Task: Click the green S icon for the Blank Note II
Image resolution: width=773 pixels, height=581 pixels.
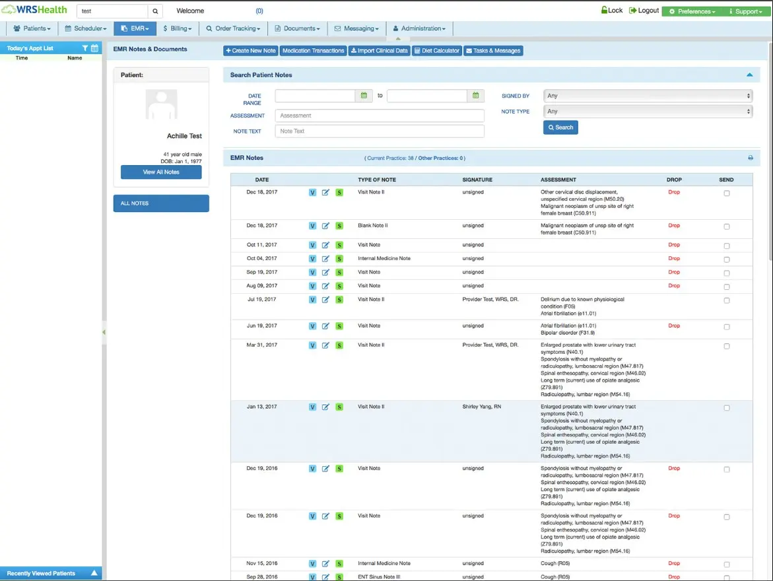Action: [339, 226]
